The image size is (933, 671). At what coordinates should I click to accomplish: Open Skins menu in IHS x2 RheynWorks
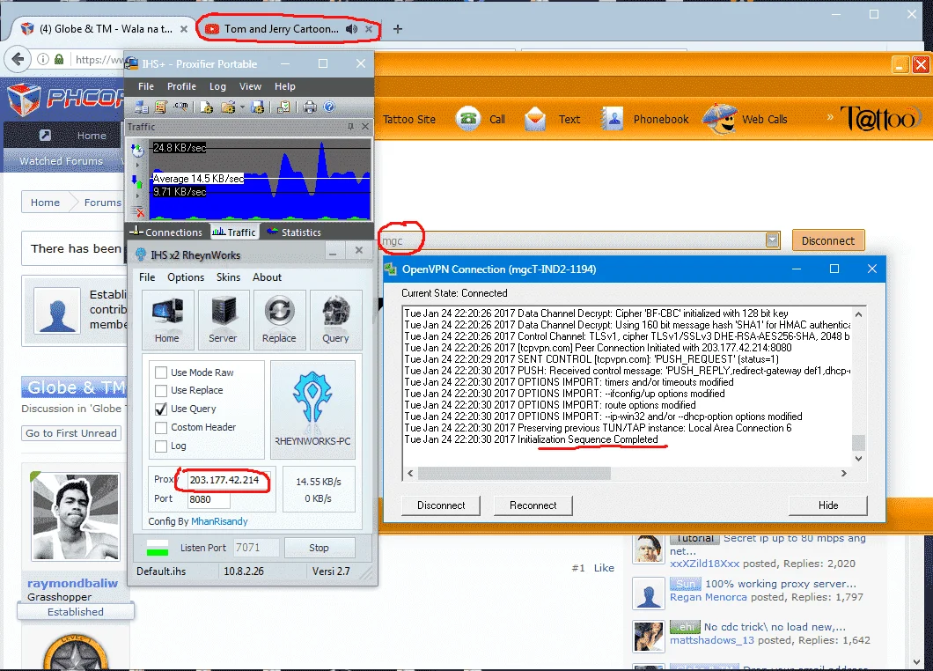(x=228, y=277)
